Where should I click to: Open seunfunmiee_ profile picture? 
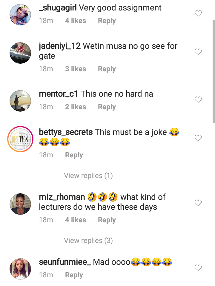[x=20, y=269]
